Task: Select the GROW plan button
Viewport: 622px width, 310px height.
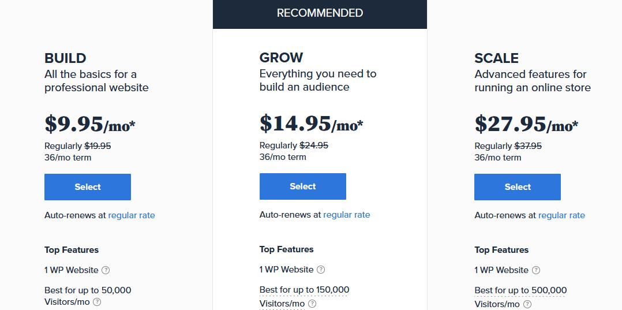Action: [303, 186]
